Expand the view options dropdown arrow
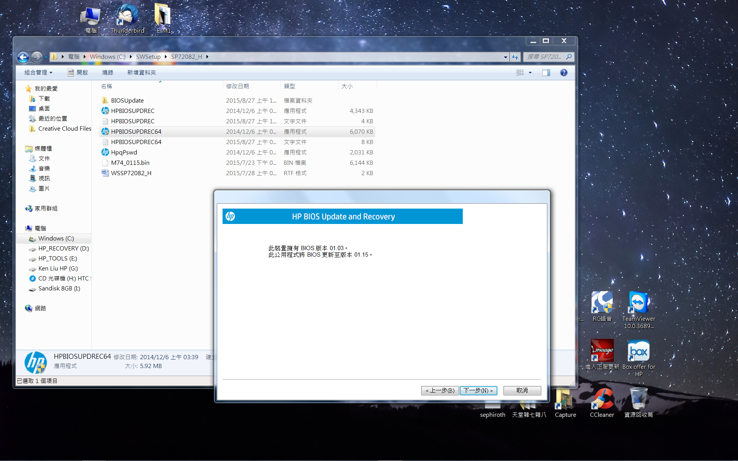 coord(530,73)
